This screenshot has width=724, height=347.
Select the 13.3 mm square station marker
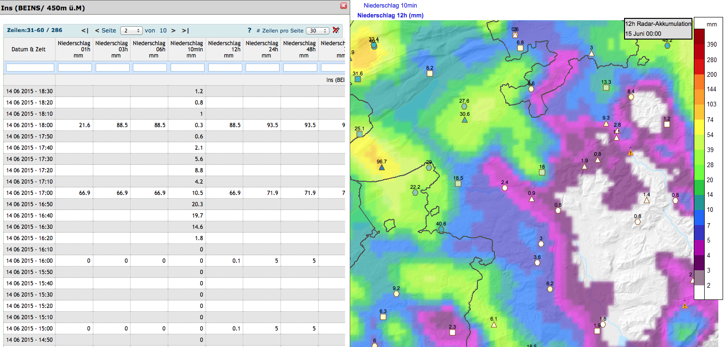tap(606, 88)
